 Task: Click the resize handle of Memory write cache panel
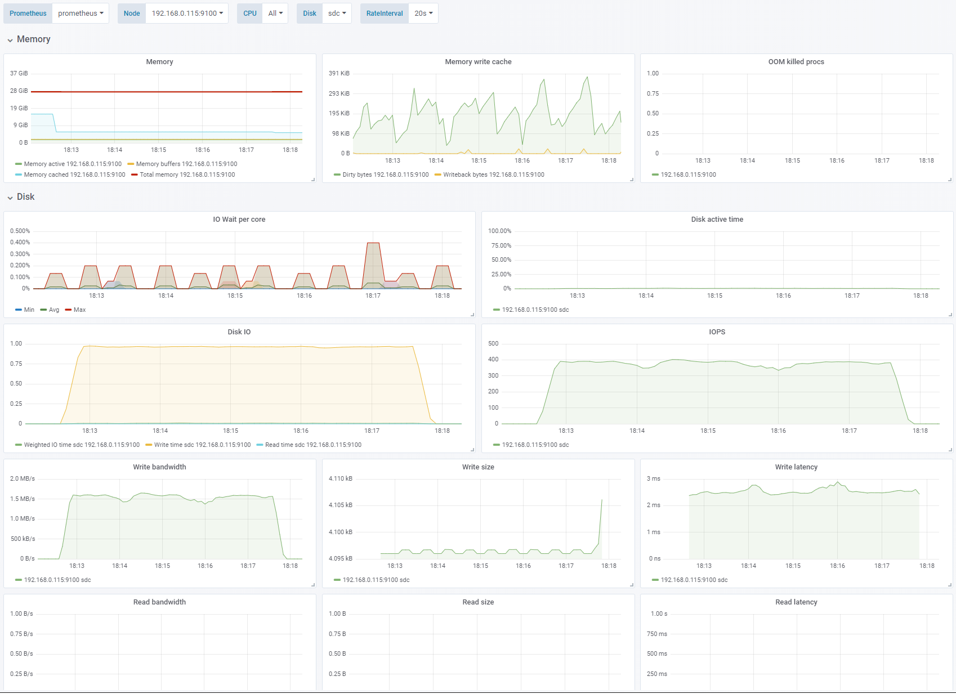click(632, 180)
